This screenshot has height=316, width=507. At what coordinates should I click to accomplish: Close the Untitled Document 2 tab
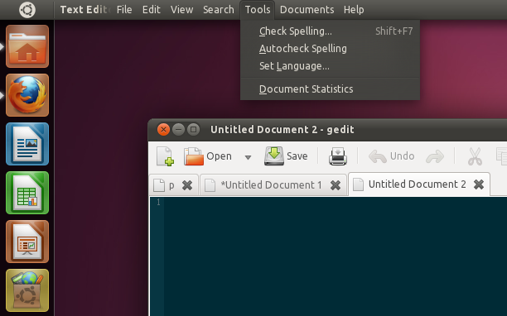tap(479, 184)
